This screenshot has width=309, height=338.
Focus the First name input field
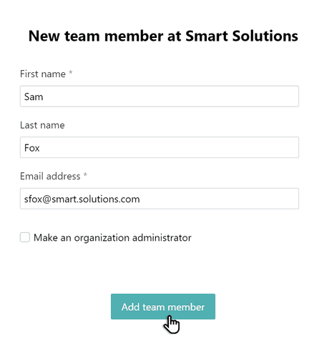tap(160, 96)
